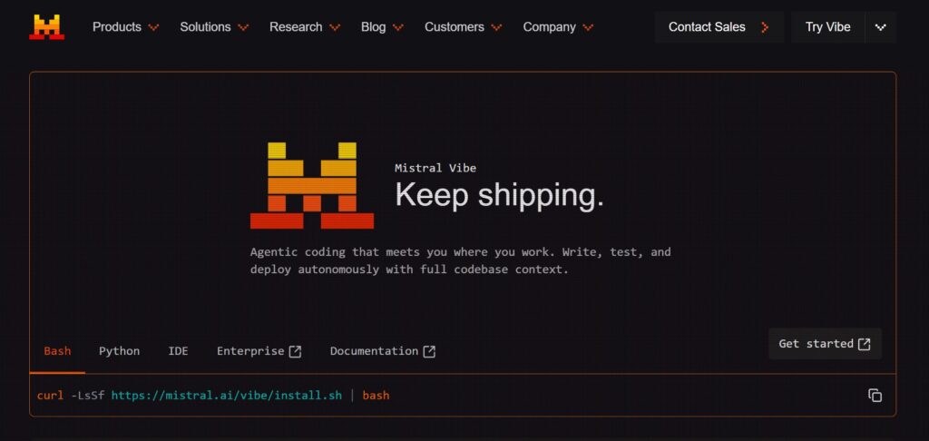The height and width of the screenshot is (441, 929).
Task: Open the Company dropdown menu
Action: [558, 27]
